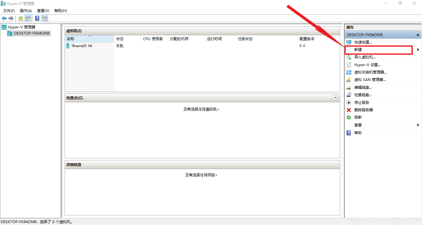Click the 导入虚拟机 icon
Screen dimensions: 422x225
click(x=349, y=57)
